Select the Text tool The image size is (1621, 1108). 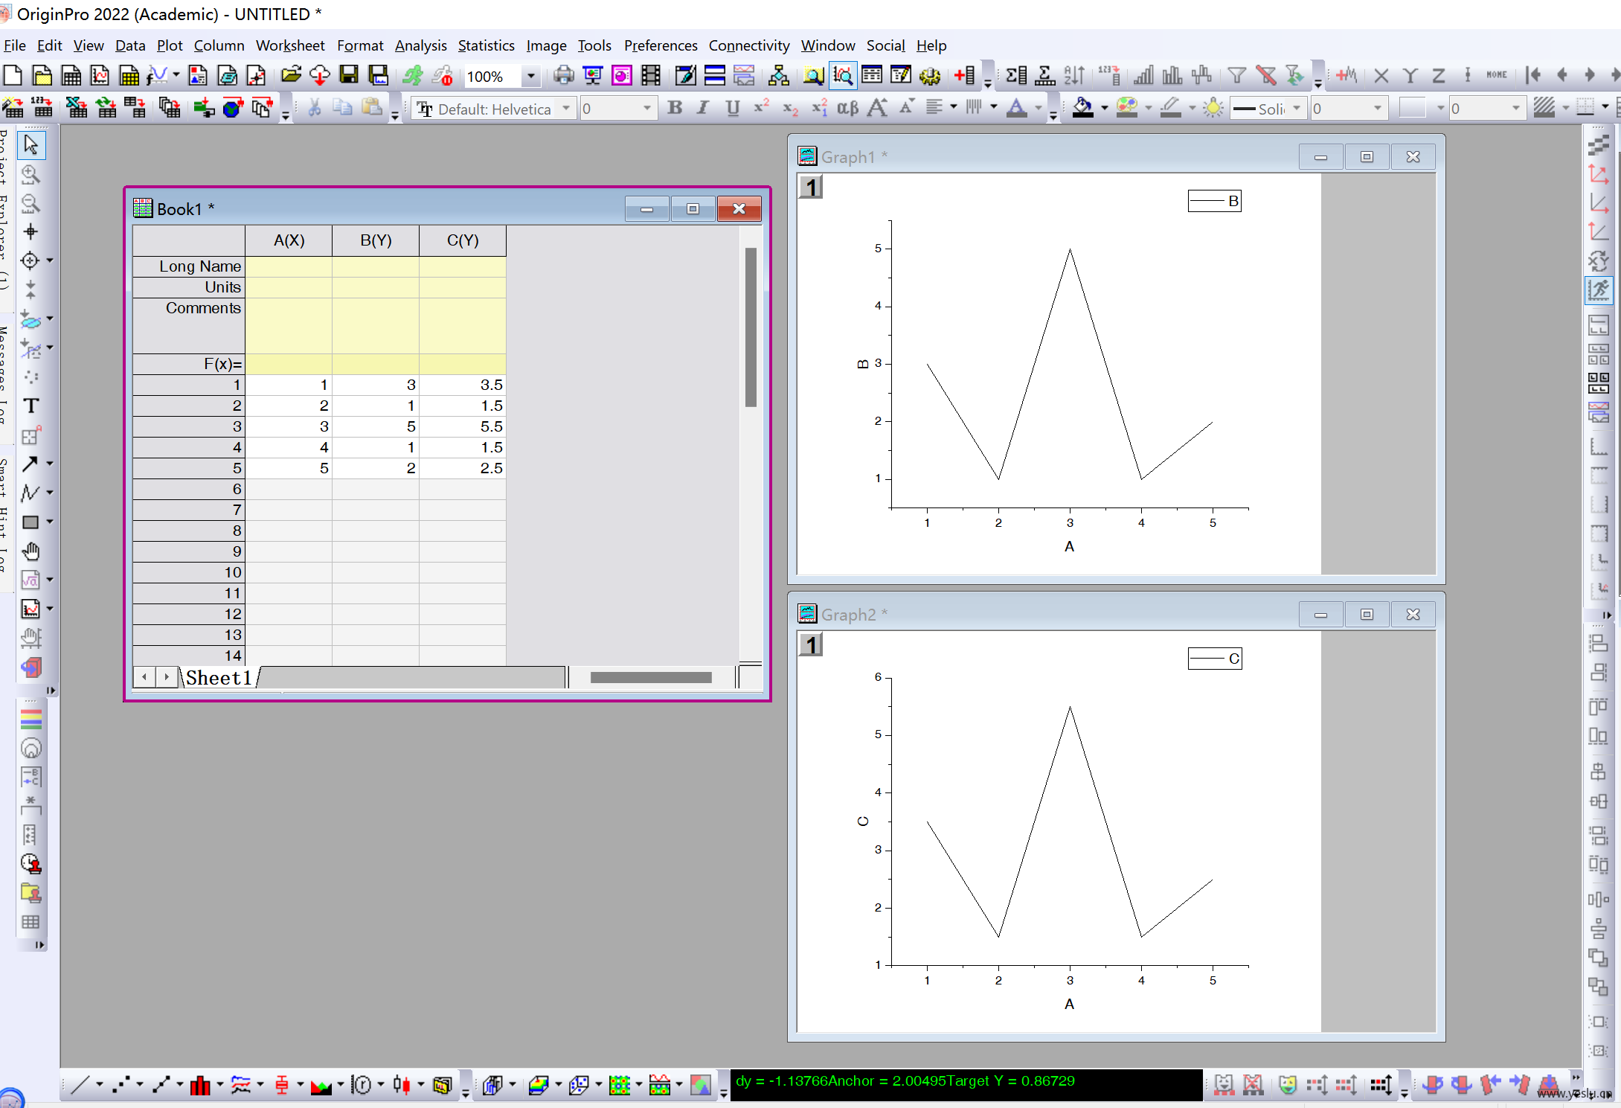[31, 406]
